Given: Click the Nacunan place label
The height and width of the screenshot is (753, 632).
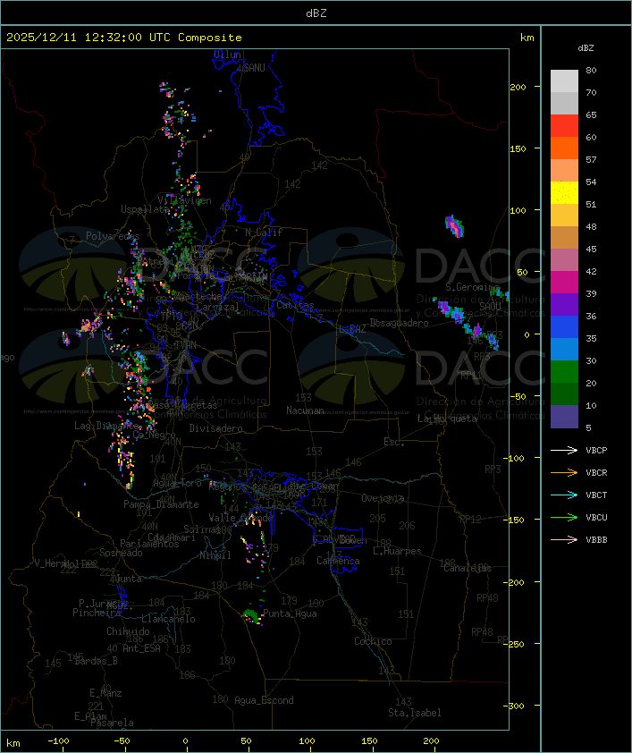Looking at the screenshot, I should point(305,410).
